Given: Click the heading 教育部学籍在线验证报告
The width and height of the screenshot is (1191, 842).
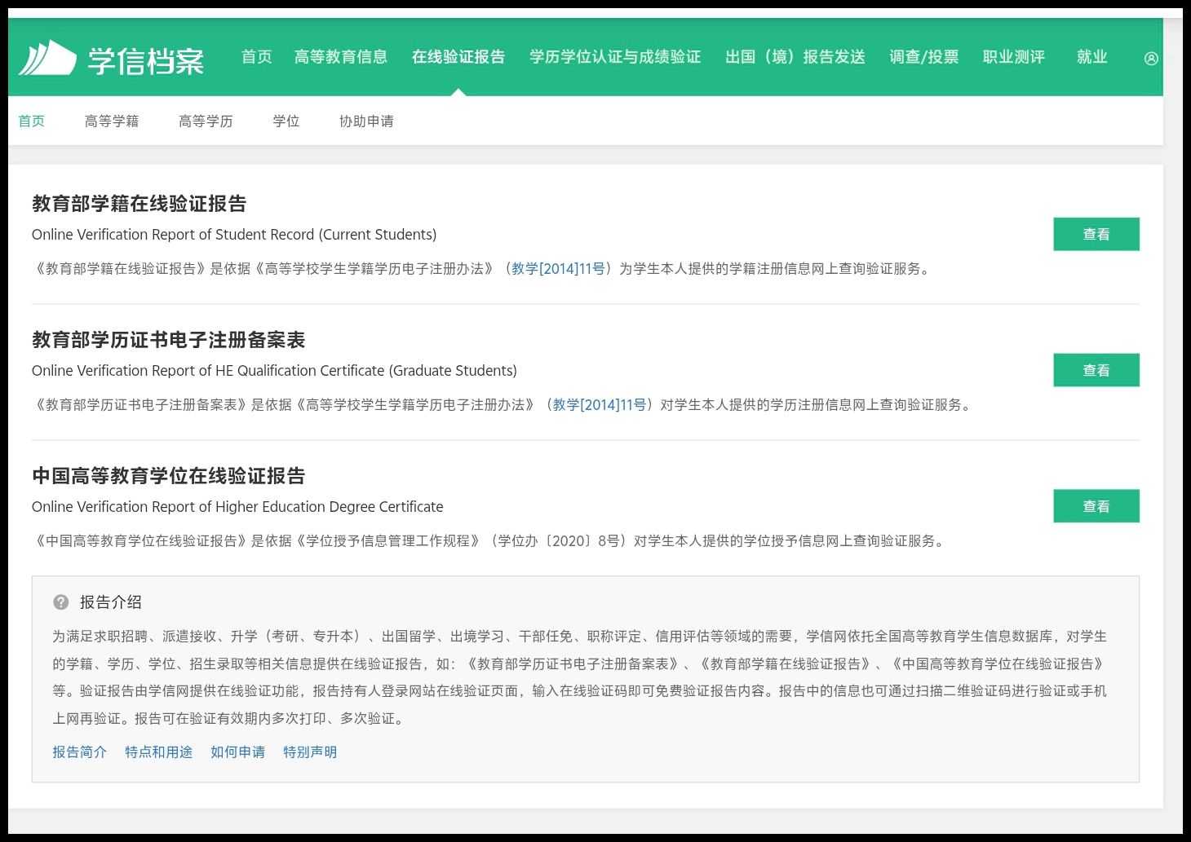Looking at the screenshot, I should coord(139,204).
